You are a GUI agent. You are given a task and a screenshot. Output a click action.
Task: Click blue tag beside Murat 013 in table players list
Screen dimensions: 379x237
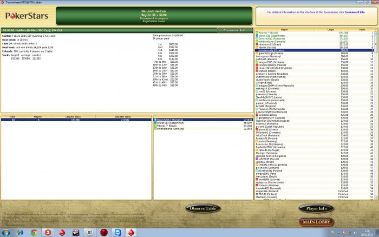pos(155,123)
